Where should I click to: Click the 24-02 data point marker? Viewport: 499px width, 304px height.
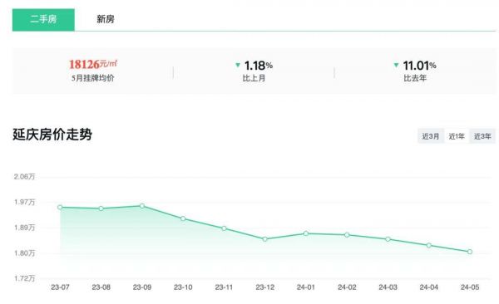(x=347, y=235)
